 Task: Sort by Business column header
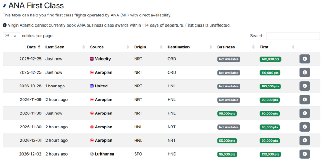226,47
